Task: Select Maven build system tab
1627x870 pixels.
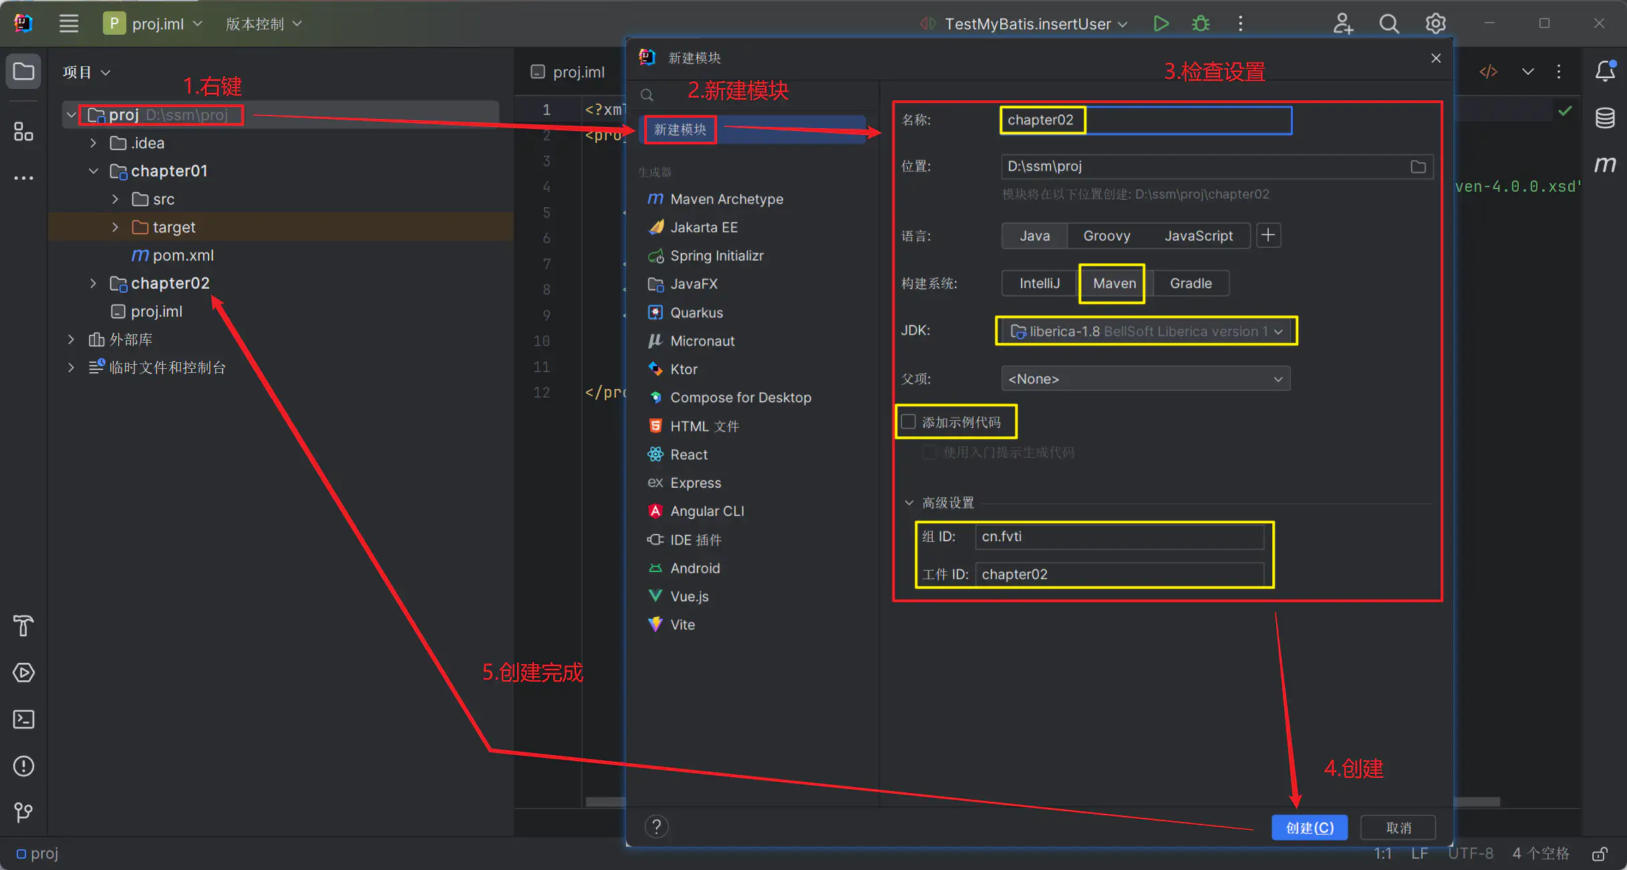Action: (x=1113, y=283)
